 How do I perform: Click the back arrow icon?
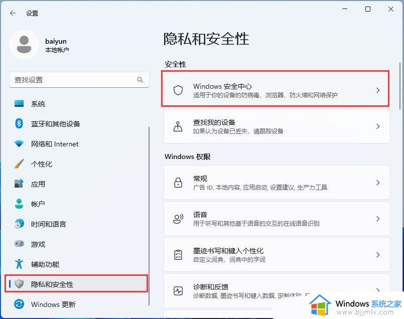pyautogui.click(x=13, y=13)
